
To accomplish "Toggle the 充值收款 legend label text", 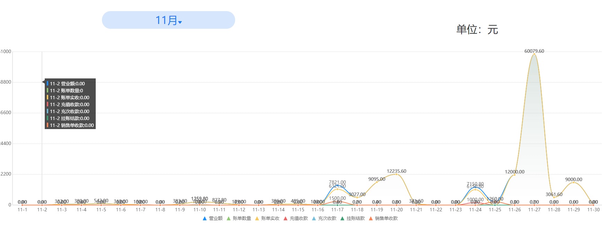I will pyautogui.click(x=299, y=219).
